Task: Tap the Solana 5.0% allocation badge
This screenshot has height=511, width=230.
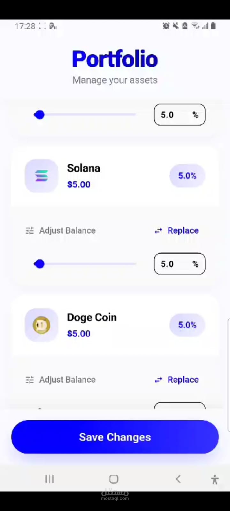Action: pos(187,176)
